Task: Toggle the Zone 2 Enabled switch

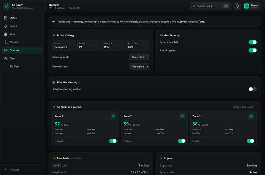Action: point(182,141)
